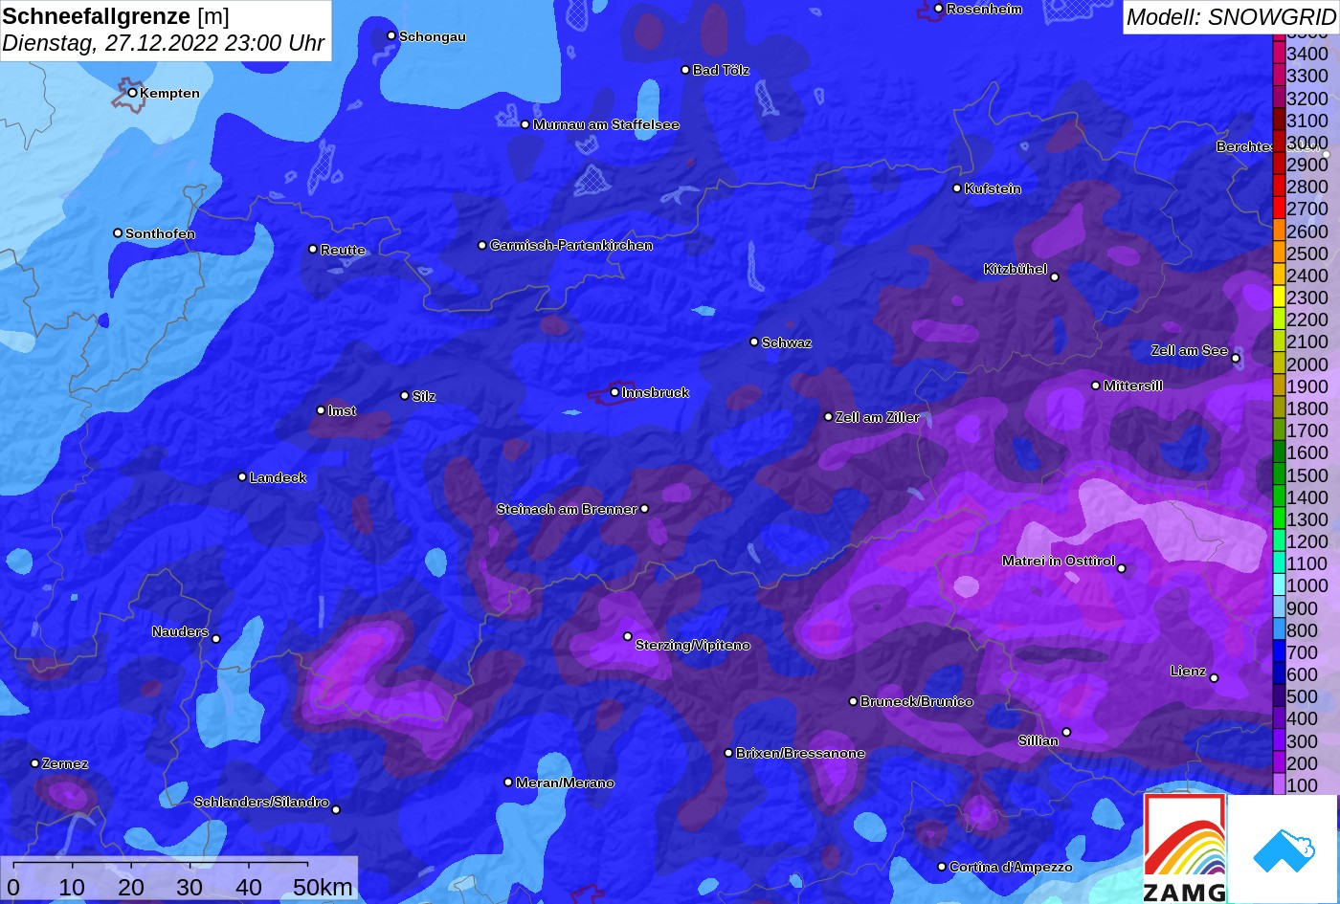Click the "Zell am Ziller" label
The height and width of the screenshot is (904, 1340).
tap(877, 417)
